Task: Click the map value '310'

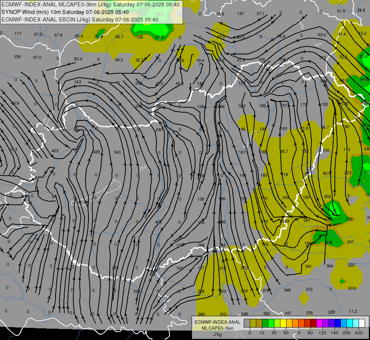Action: pos(223,314)
